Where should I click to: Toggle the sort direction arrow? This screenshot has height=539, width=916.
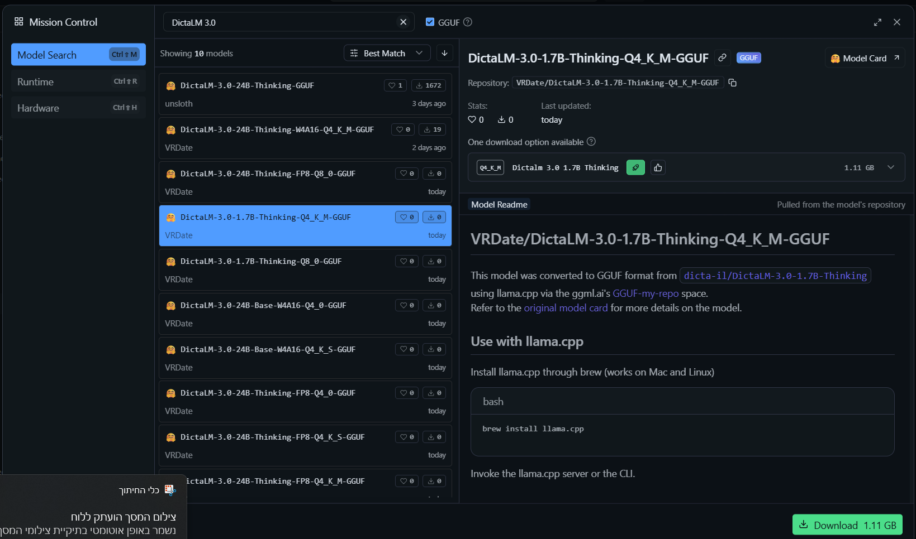[444, 53]
